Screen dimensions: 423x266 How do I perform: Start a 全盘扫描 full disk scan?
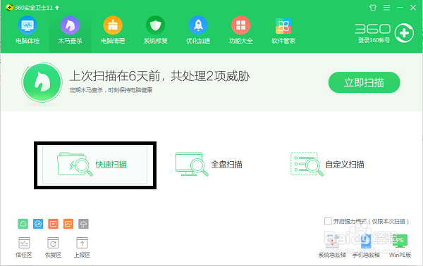209,164
